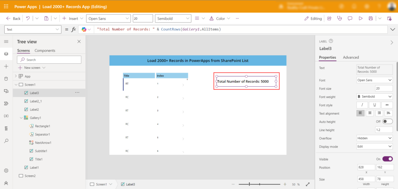Viewport: 398px width, 189px height.
Task: Click the Back button
Action: click(x=13, y=18)
